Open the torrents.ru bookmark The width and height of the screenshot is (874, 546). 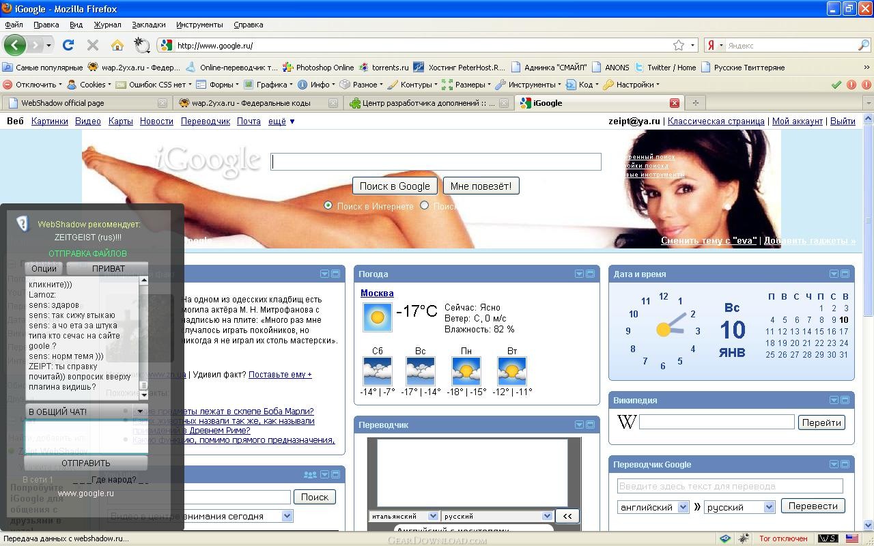[x=384, y=68]
